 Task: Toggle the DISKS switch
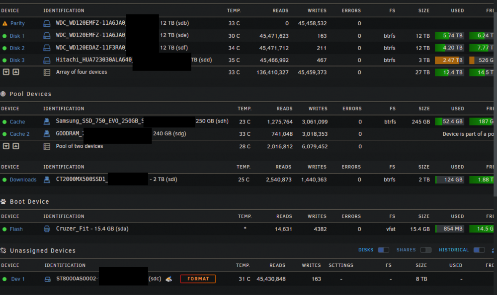pos(383,250)
